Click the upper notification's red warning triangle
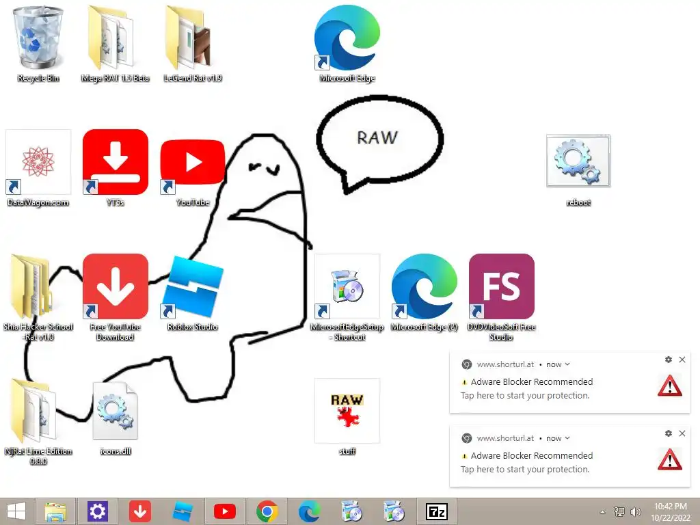700x525 pixels. click(670, 386)
